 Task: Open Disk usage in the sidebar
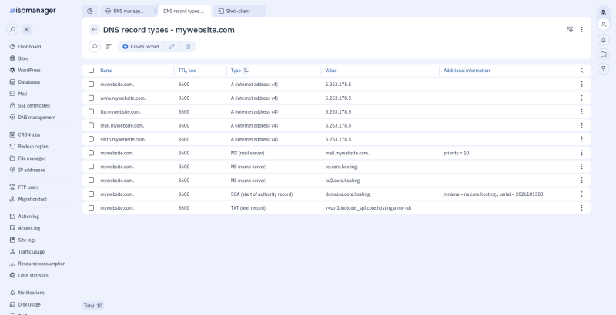pos(25,304)
